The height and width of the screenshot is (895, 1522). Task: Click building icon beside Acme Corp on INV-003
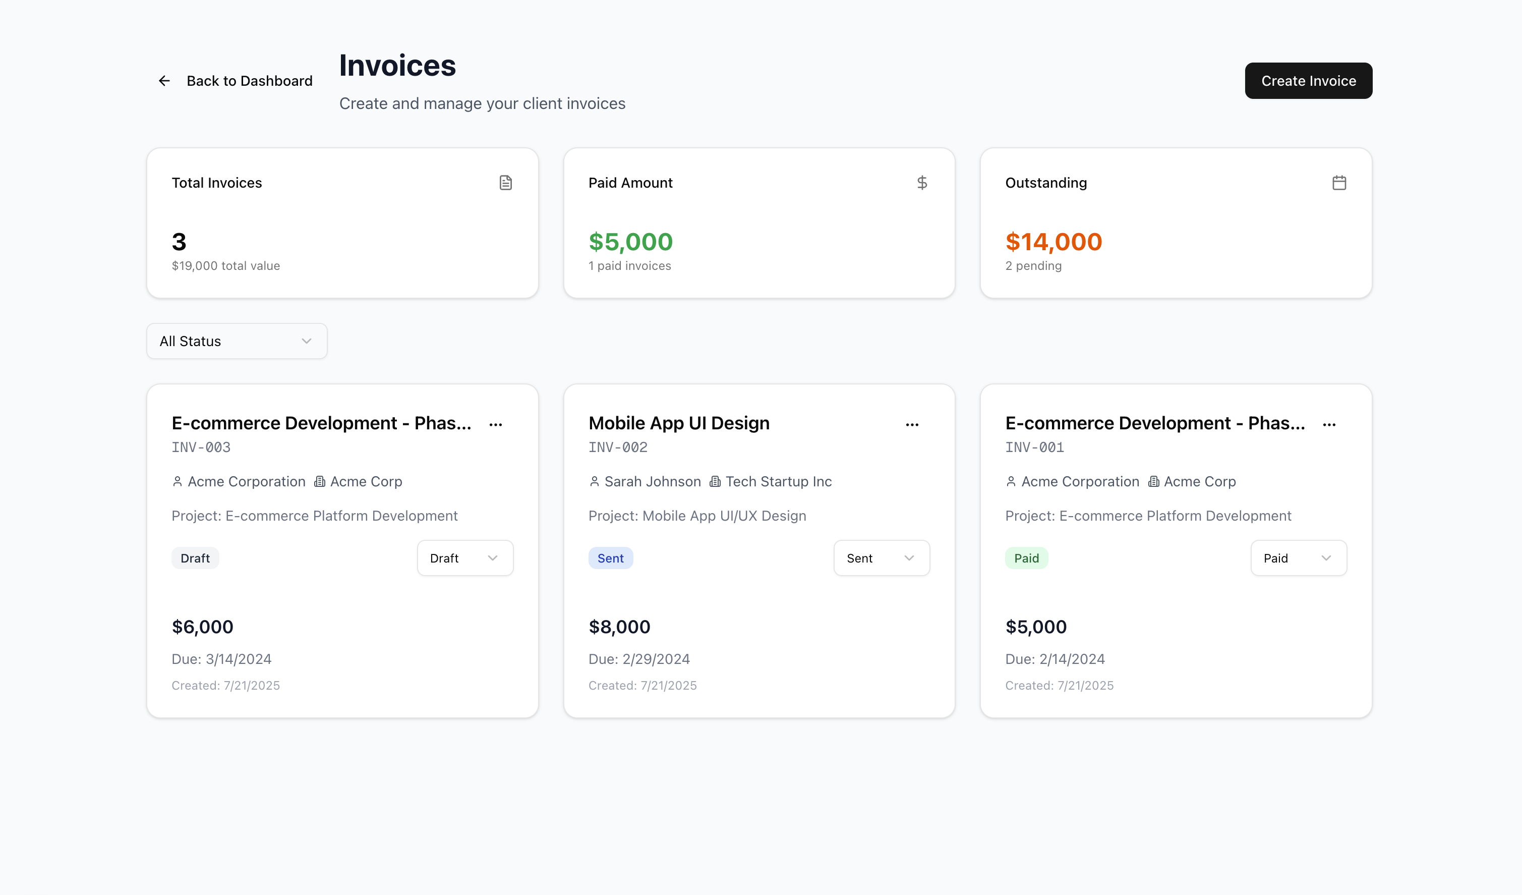320,482
